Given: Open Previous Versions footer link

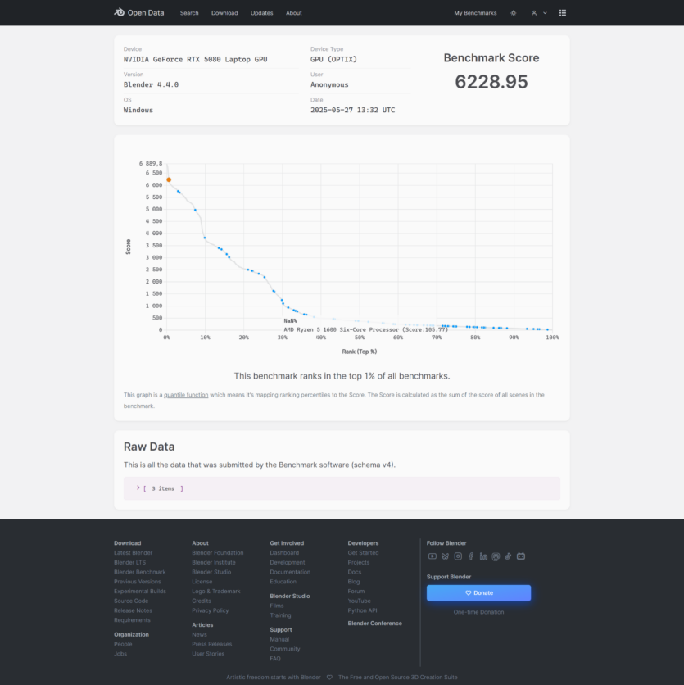Looking at the screenshot, I should [137, 582].
